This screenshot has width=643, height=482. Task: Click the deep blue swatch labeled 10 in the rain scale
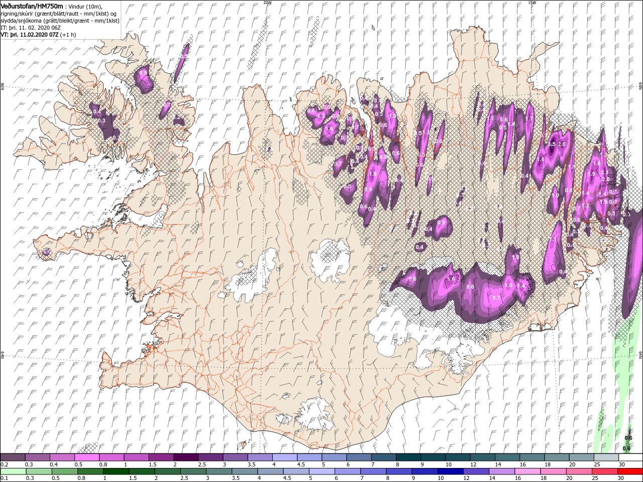coord(450,471)
